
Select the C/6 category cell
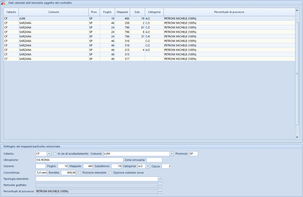pyautogui.click(x=154, y=36)
